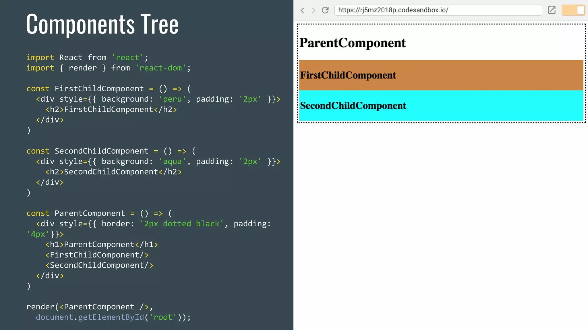Click the <SecondChildComponent/> JSX line

click(x=99, y=265)
